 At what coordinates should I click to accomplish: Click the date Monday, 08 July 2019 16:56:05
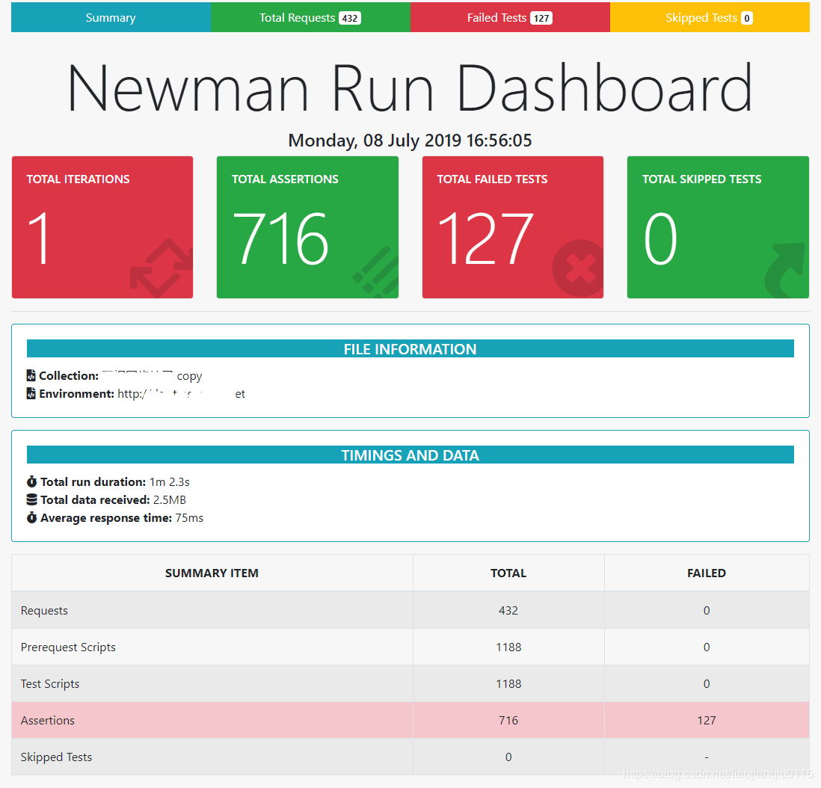pos(410,141)
